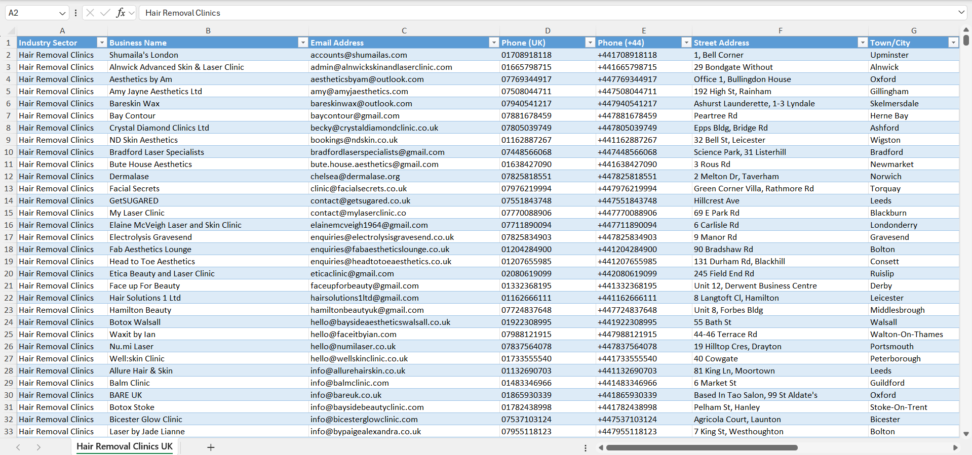Screen dimensions: 972x455
Task: Click the vertical scrollbar down arrow
Action: coord(966,434)
